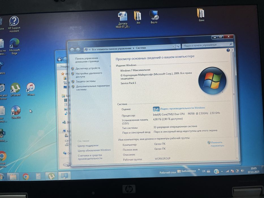Select the µTorrent desktop shortcut
Screen dimensions: 264x198
click(x=16, y=90)
